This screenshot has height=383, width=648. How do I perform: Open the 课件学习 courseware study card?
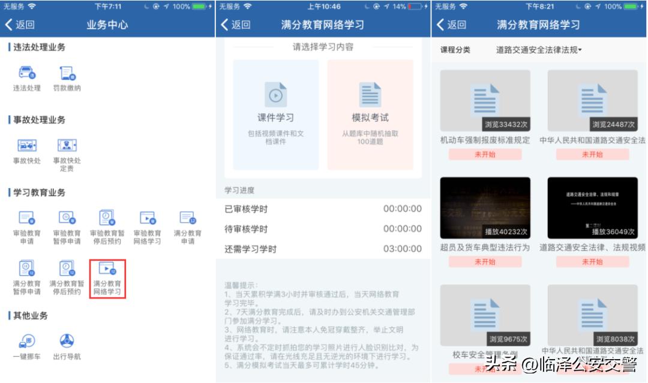(274, 111)
